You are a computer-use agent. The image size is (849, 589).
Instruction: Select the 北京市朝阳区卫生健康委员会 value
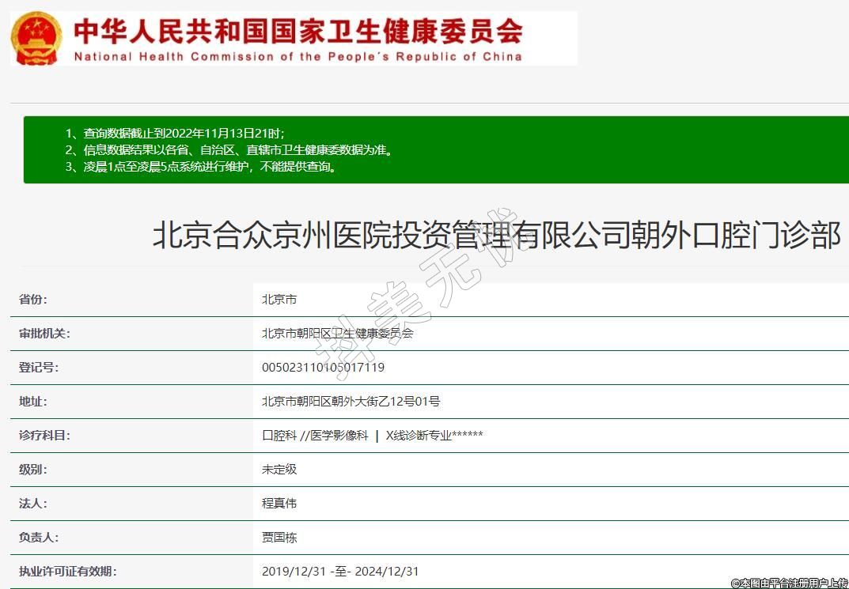(x=337, y=334)
